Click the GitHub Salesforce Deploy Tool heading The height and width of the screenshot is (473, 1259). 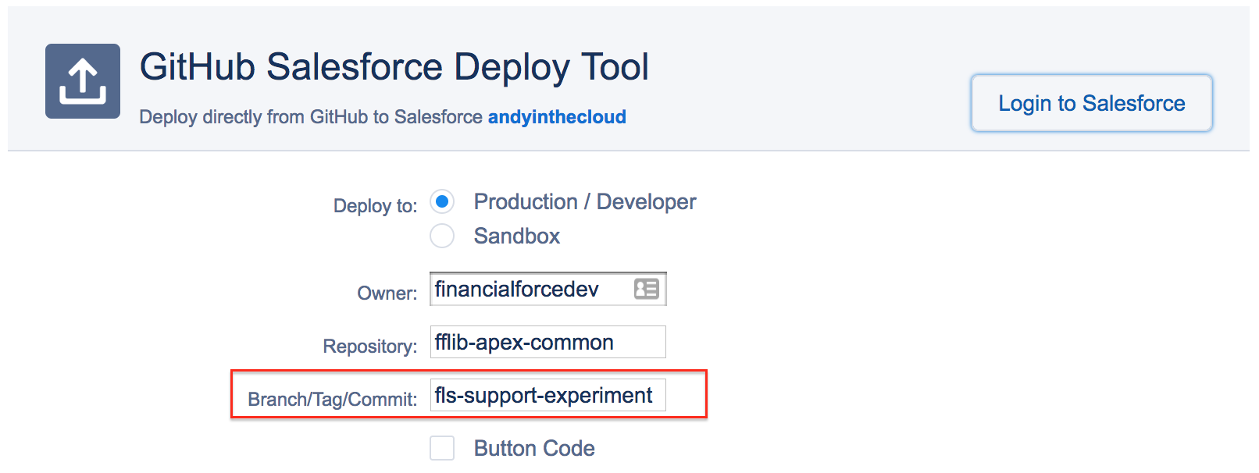(x=394, y=67)
